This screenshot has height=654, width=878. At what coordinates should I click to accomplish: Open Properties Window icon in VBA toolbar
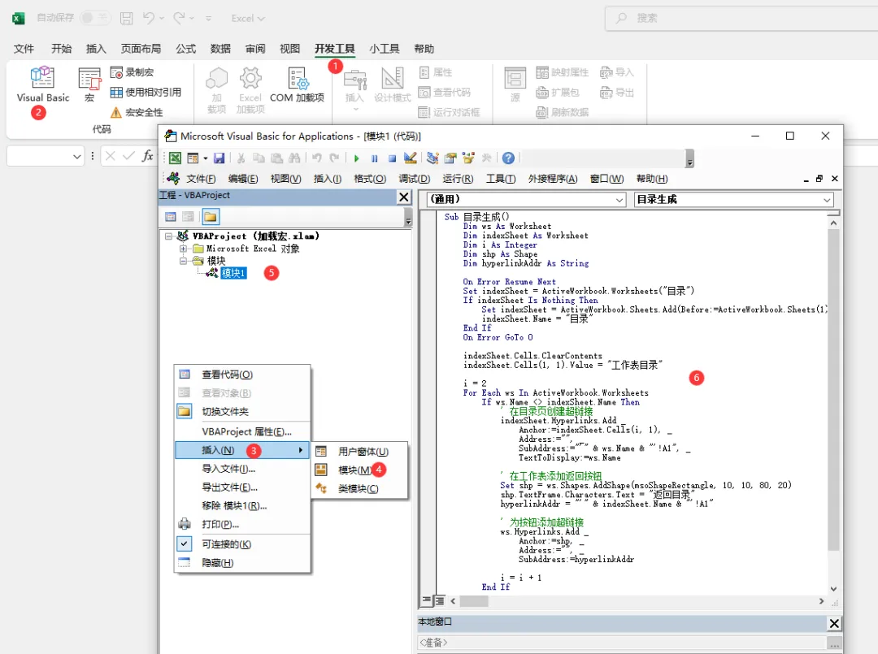(x=450, y=158)
